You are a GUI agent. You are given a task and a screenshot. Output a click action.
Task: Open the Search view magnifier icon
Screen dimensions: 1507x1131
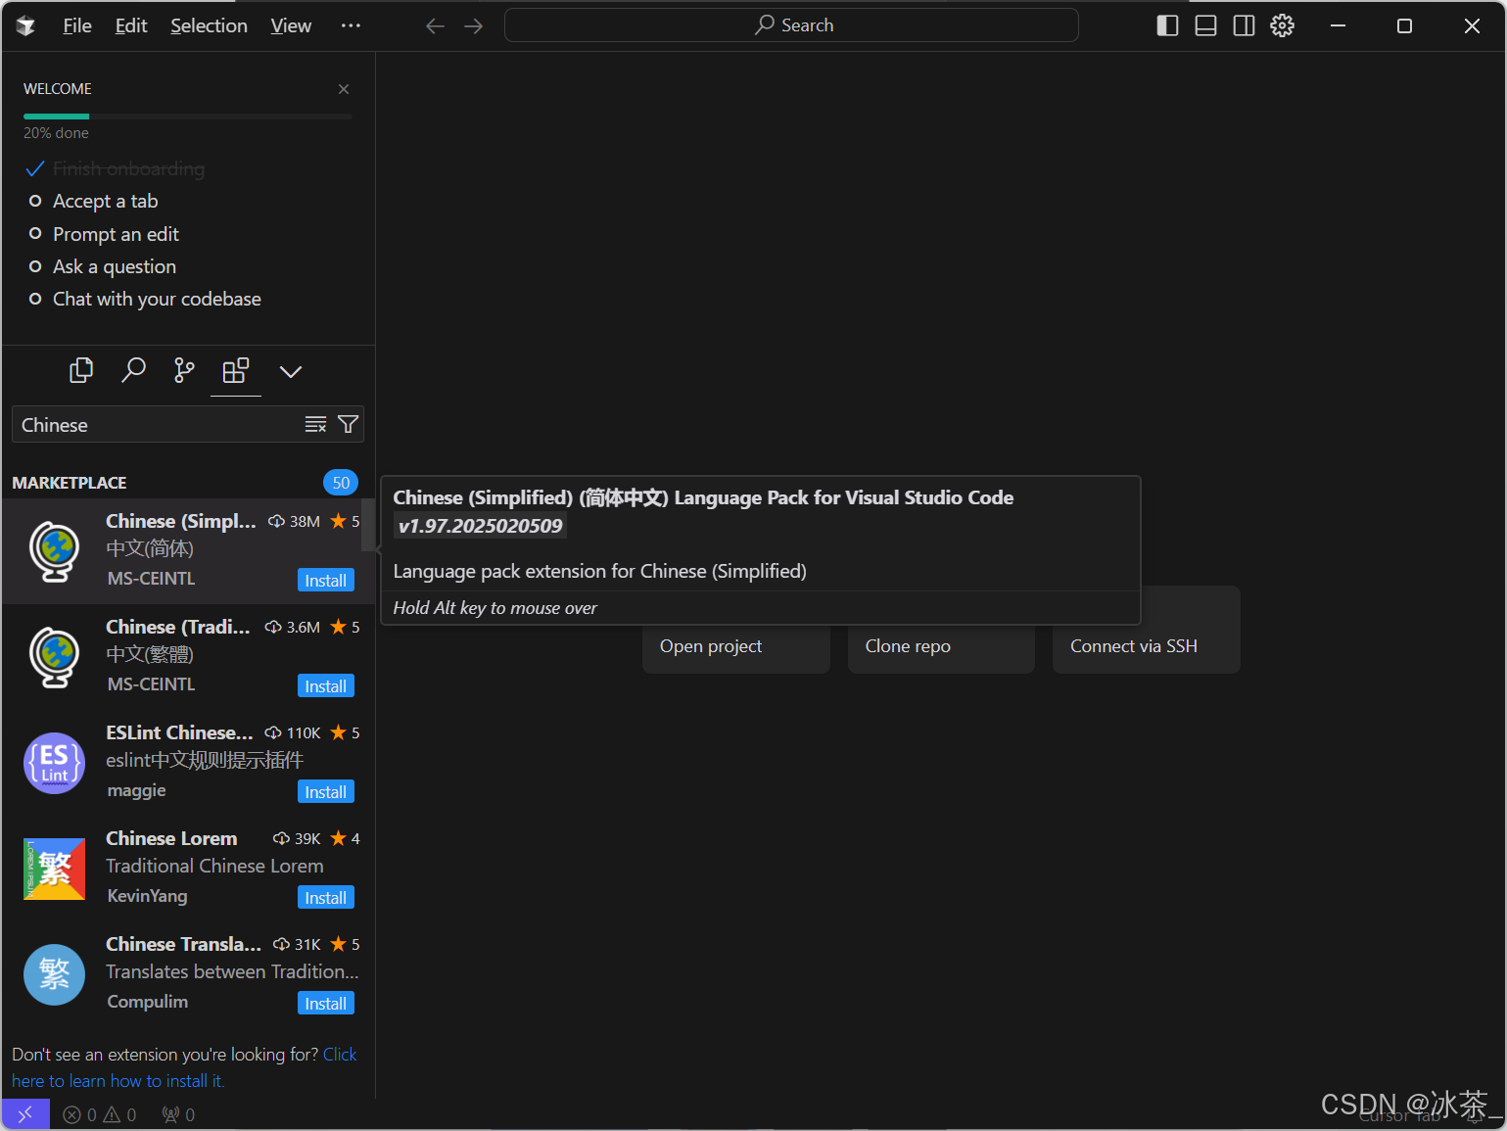133,370
